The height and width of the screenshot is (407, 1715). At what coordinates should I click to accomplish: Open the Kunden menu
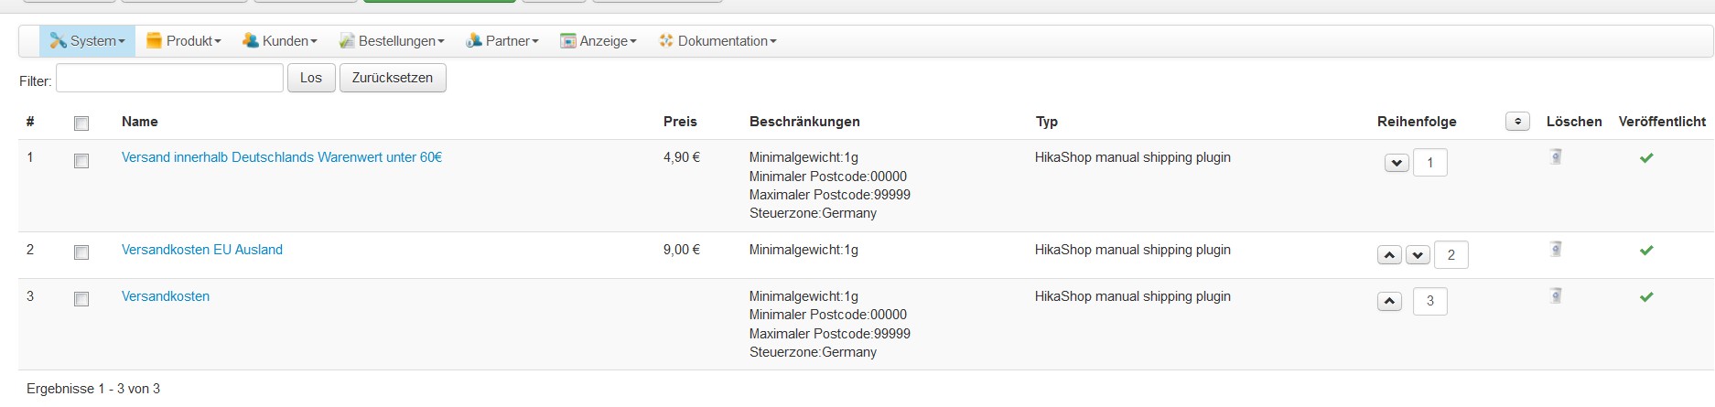[x=280, y=41]
